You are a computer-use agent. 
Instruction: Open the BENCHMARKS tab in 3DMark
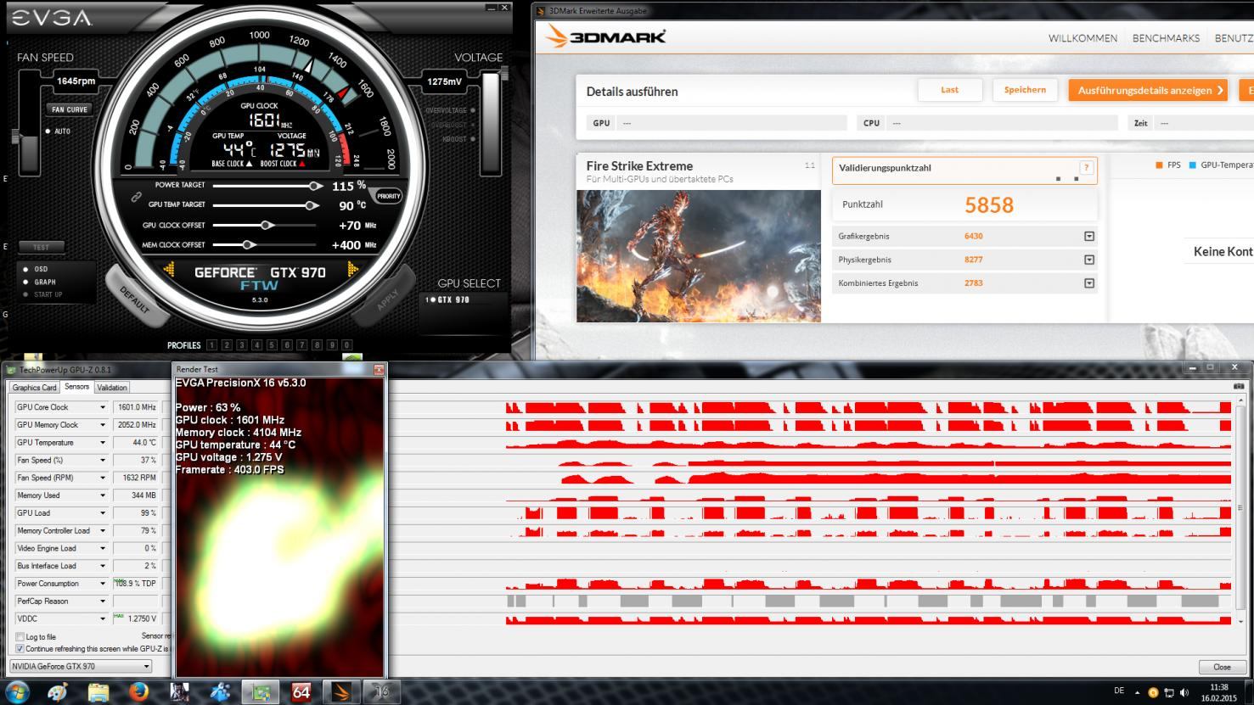pos(1166,38)
